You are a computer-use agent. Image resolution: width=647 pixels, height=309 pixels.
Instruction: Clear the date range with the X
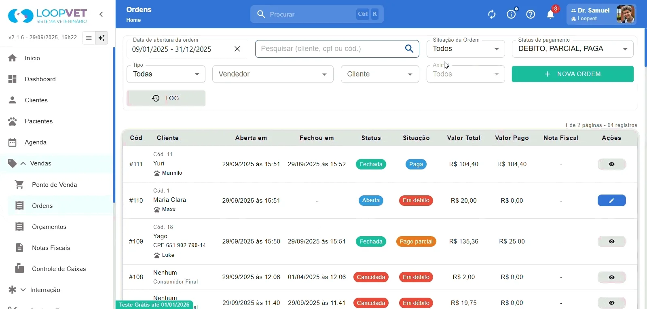click(x=237, y=49)
